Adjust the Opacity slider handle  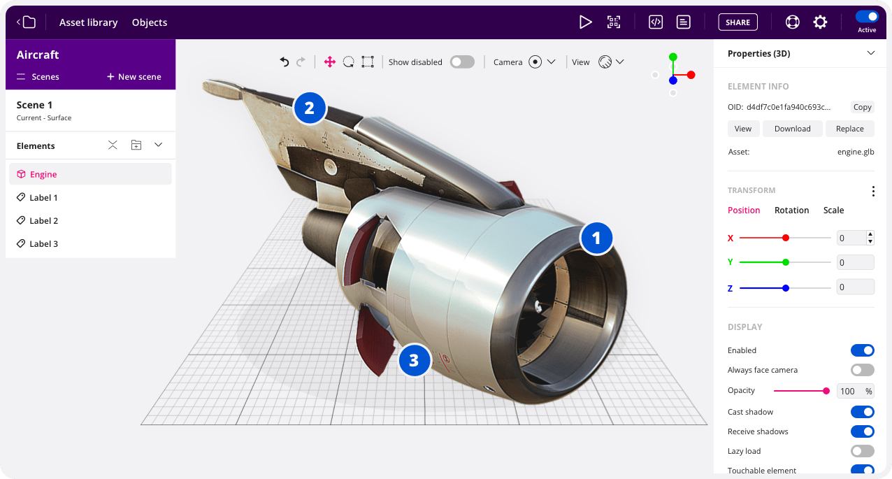(826, 391)
